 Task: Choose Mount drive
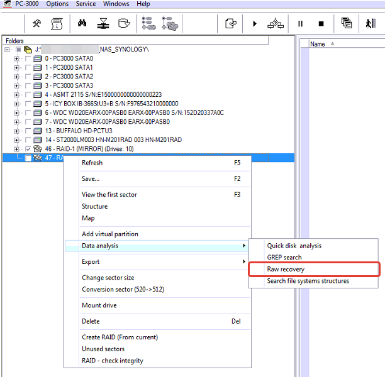click(x=157, y=305)
